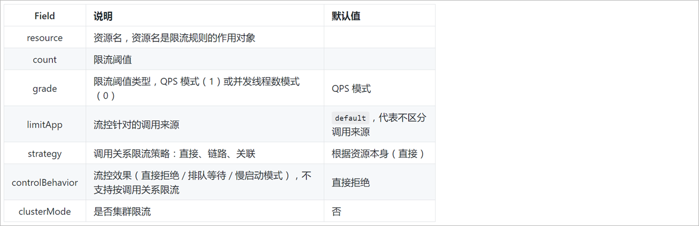Viewport: 699px width, 226px height.
Task: Click the limitApp field name
Action: pyautogui.click(x=45, y=124)
